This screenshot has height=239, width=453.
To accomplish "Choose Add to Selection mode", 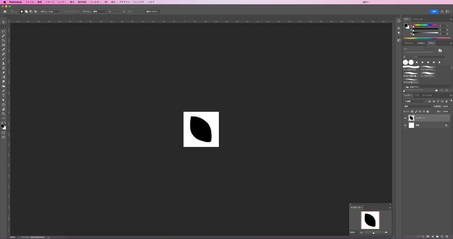I will click(26, 11).
